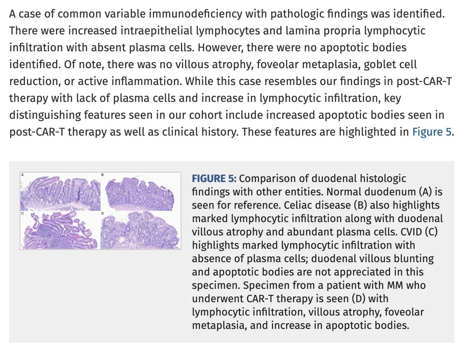The image size is (473, 350).
Task: Click panel B, the celiac disease image
Action: 140,192
